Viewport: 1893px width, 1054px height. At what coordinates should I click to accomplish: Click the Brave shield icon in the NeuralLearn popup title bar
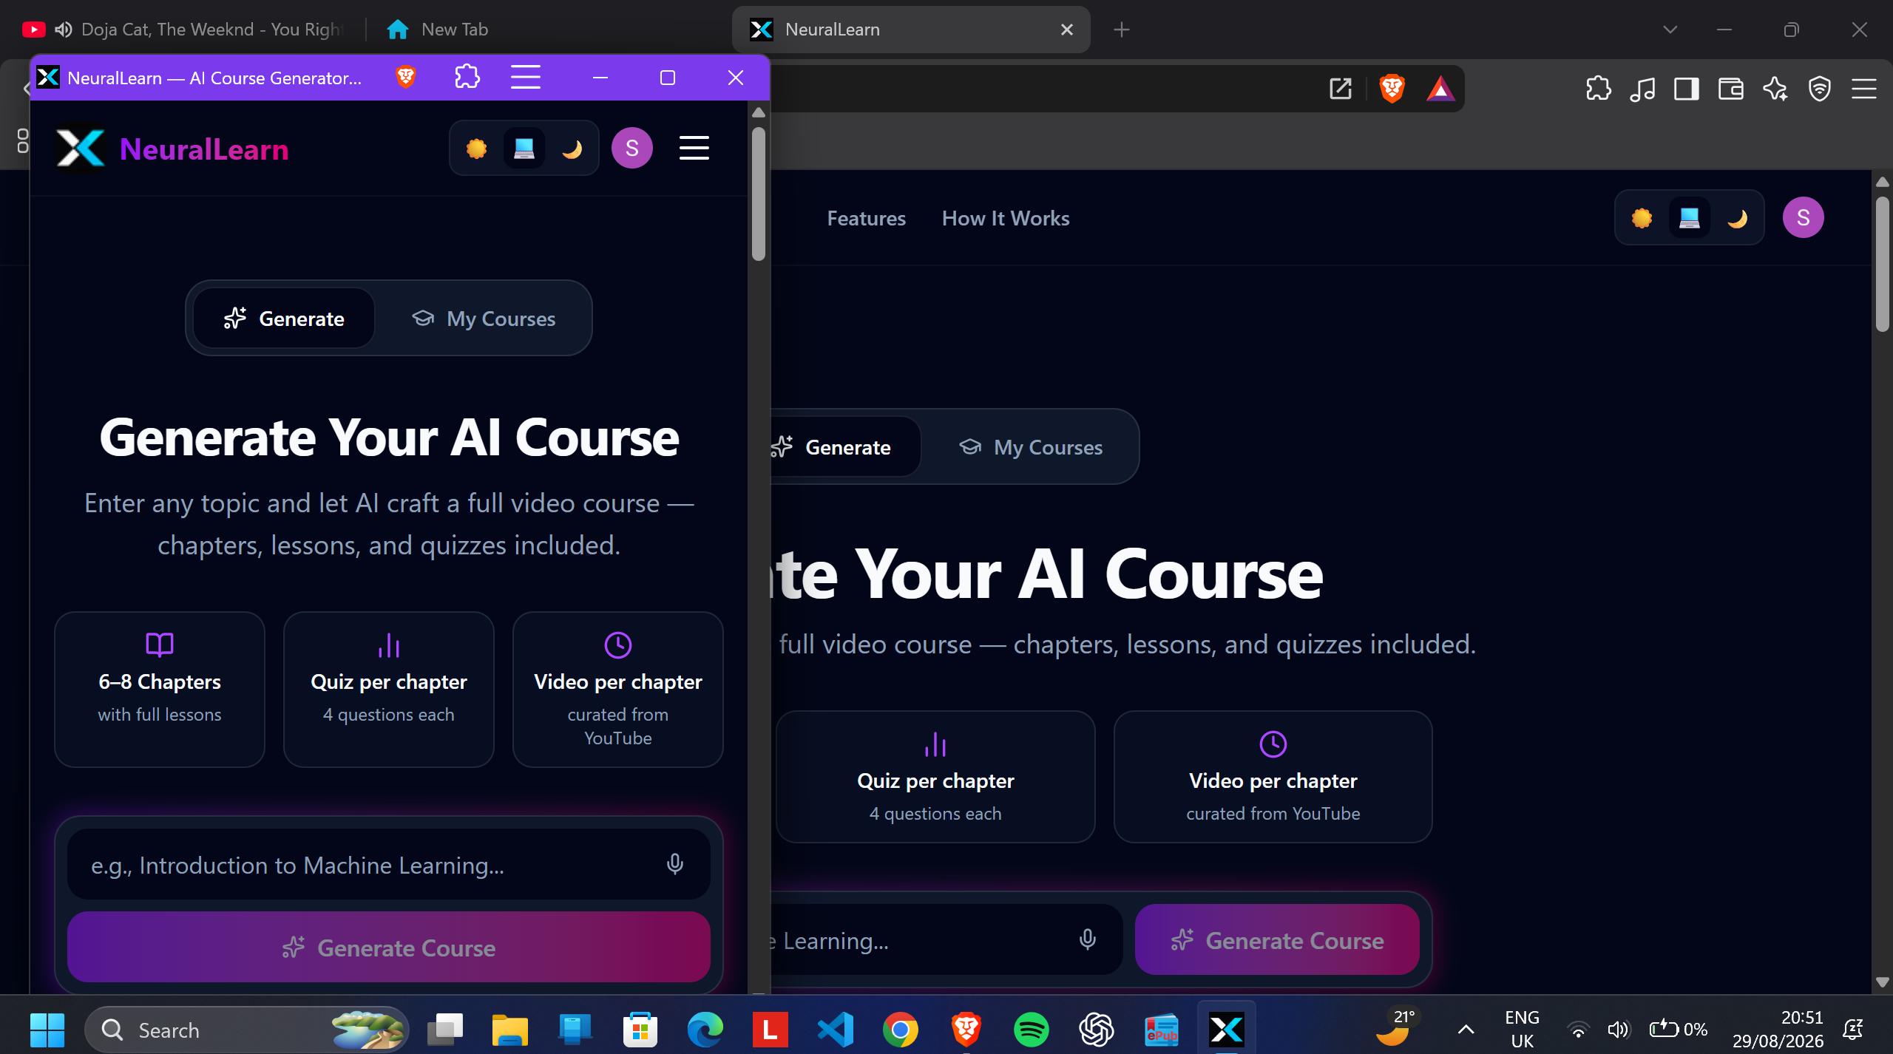405,77
